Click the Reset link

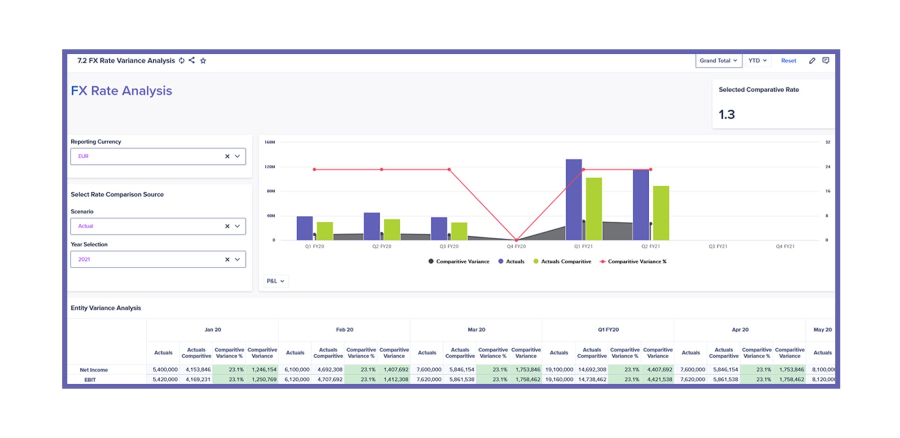click(788, 61)
